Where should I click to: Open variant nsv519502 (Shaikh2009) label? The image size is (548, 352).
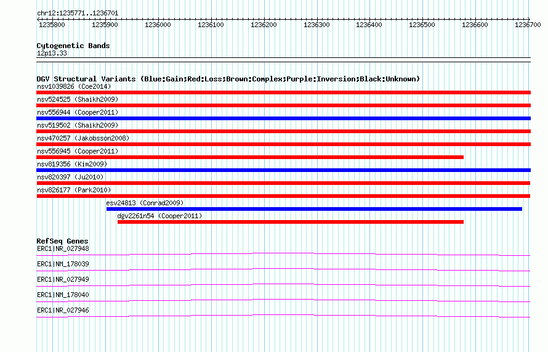click(78, 125)
